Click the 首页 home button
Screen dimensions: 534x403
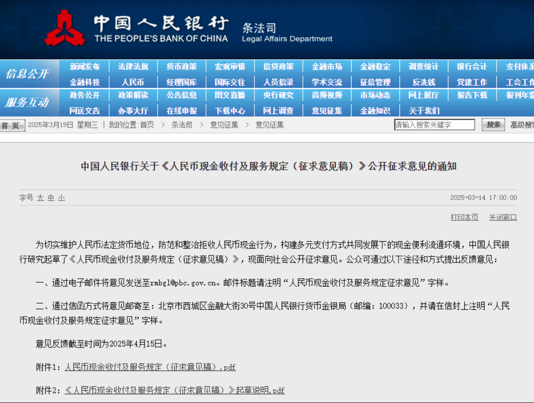coord(12,126)
